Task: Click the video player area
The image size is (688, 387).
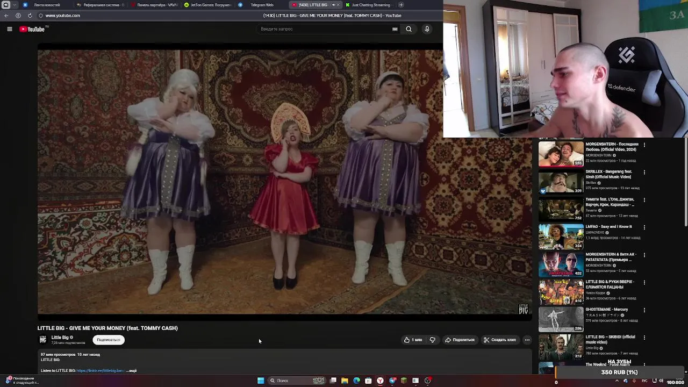Action: pos(284,182)
